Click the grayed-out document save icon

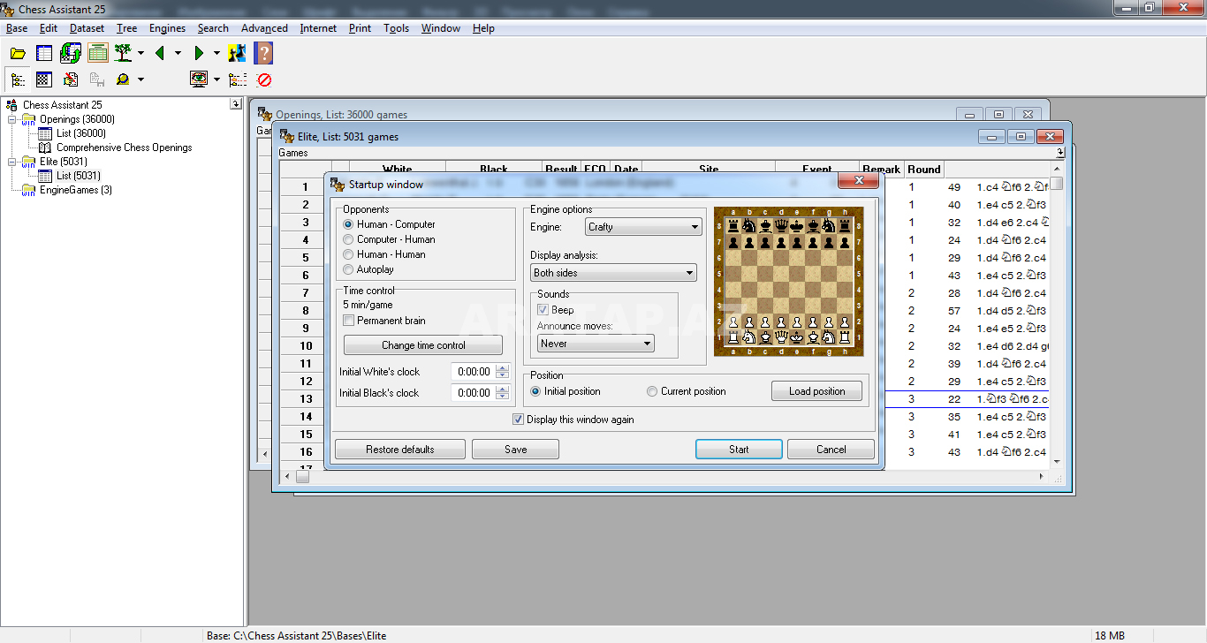tap(97, 79)
